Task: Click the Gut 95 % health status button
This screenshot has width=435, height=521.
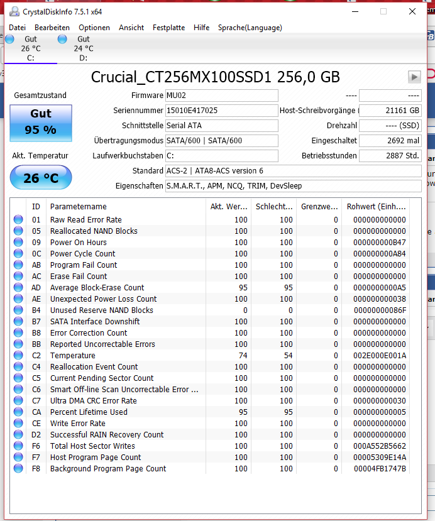Action: pos(41,123)
